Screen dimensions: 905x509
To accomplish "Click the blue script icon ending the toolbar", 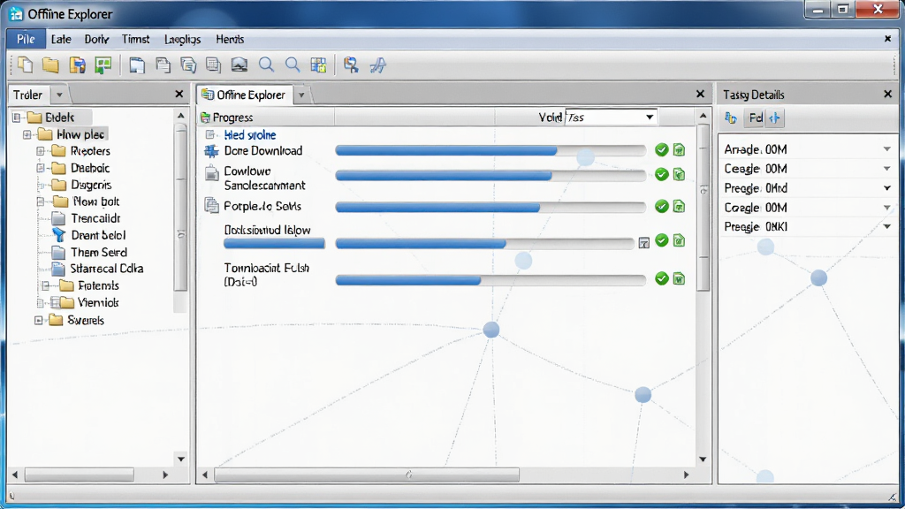I will (378, 65).
